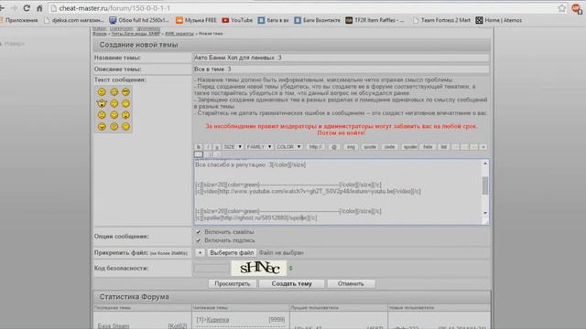Insert a list with the list button

coord(443,147)
